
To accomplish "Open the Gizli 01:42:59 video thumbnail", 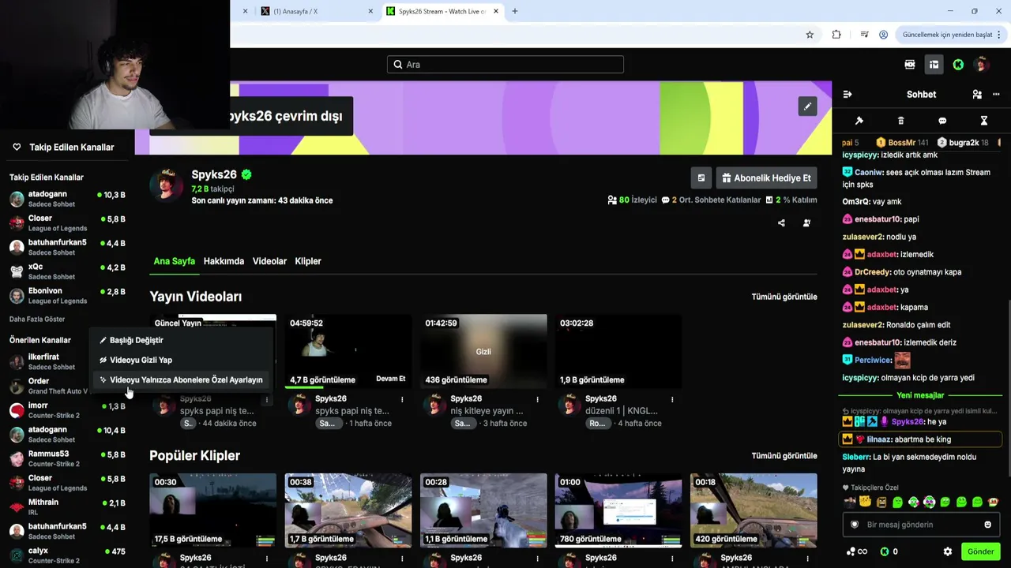I will pyautogui.click(x=483, y=351).
